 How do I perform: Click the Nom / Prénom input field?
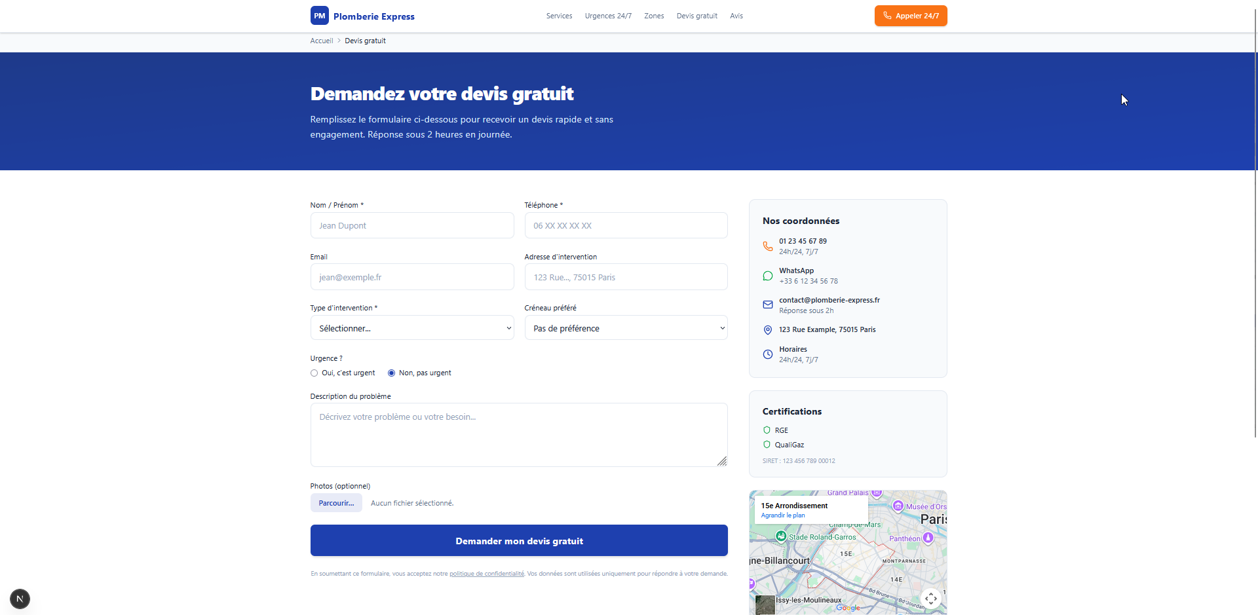point(411,225)
